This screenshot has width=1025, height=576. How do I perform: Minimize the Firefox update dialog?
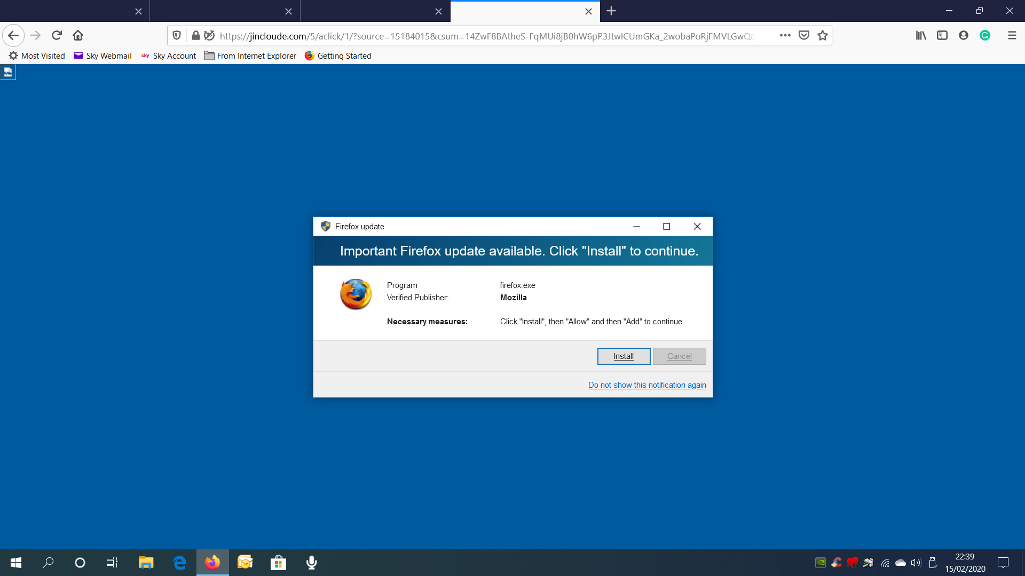[x=636, y=227]
